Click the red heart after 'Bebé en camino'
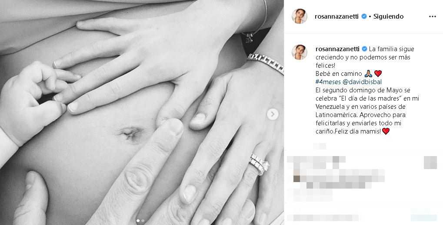The image size is (443, 225). tap(378, 74)
